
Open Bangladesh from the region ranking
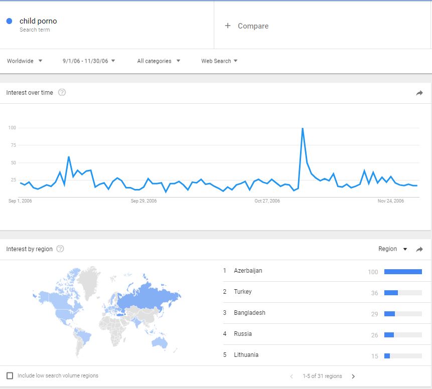(249, 313)
